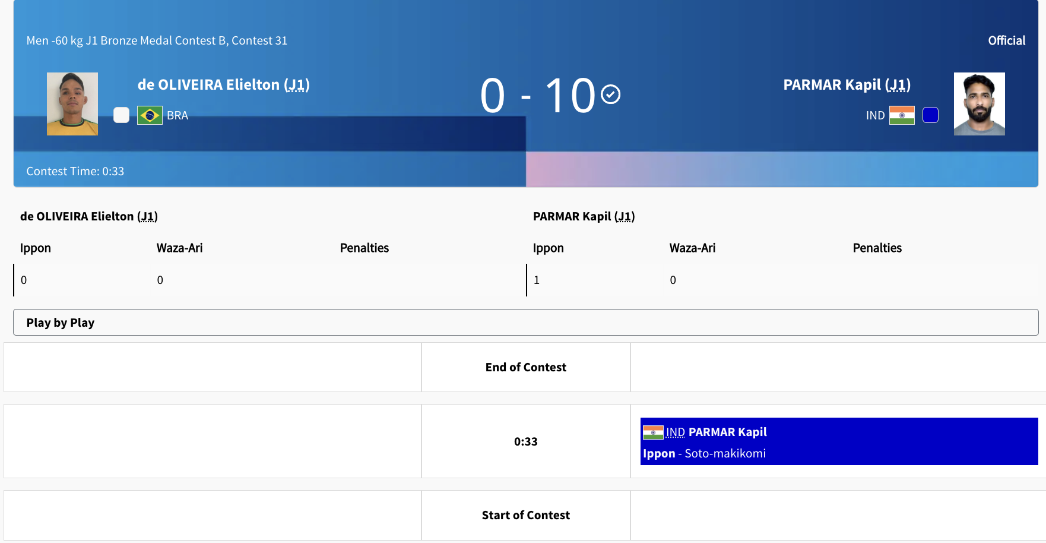
Task: Click the Brazil flag icon
Action: tap(150, 115)
